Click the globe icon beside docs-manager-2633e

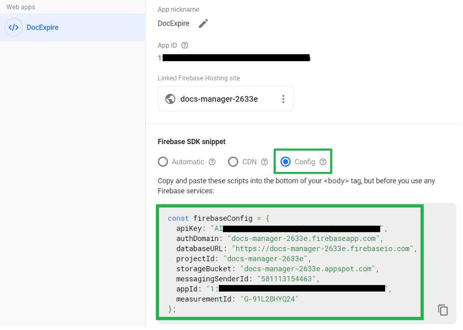click(x=170, y=99)
